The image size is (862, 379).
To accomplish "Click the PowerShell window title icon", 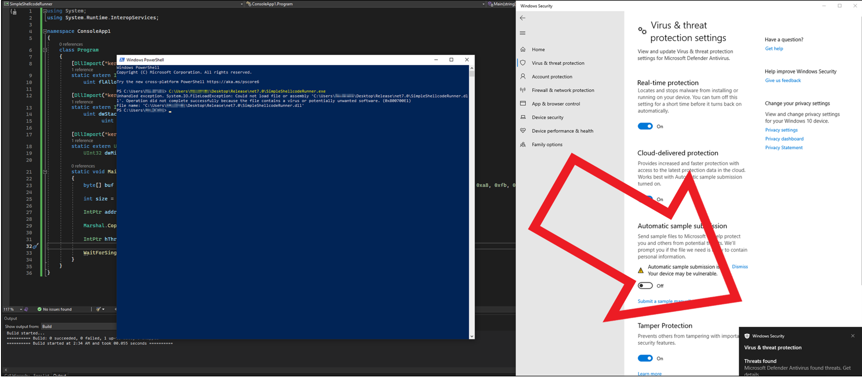I will pyautogui.click(x=122, y=59).
